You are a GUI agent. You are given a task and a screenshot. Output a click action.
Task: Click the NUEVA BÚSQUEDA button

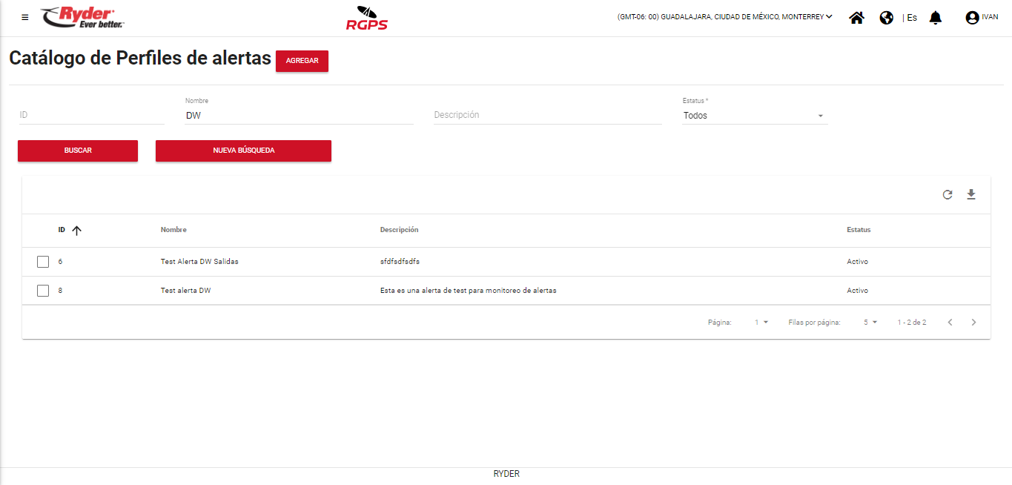tap(243, 151)
